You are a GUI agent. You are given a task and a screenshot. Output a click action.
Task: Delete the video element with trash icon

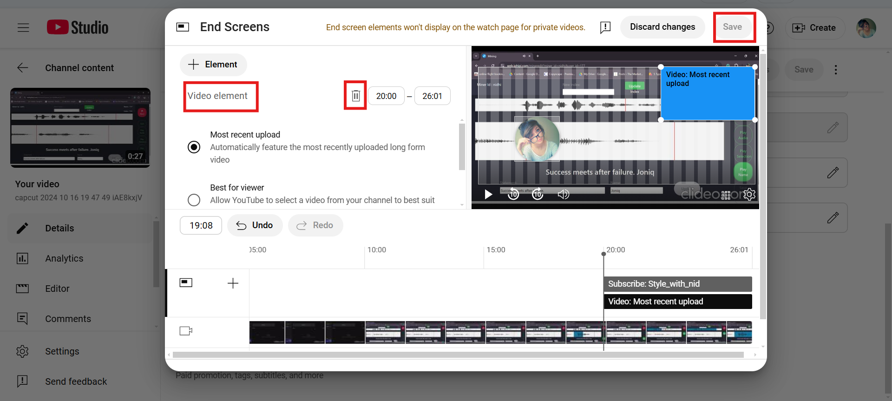click(355, 96)
